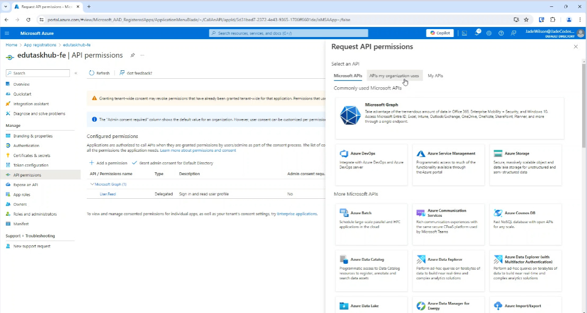
Task: Reload the browser page
Action: coord(29,20)
